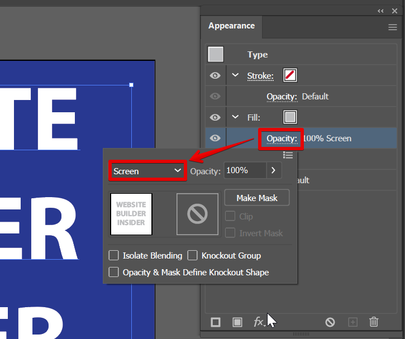Click the Website Builder Insider artwork thumbnail
The image size is (405, 339).
point(131,214)
